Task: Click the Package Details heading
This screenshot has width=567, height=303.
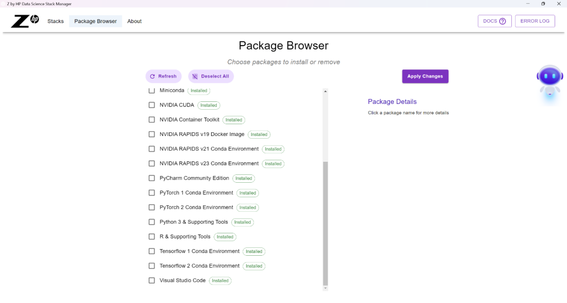Action: (392, 101)
